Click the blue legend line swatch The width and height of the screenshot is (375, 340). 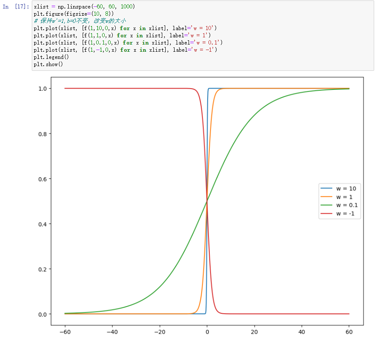326,188
